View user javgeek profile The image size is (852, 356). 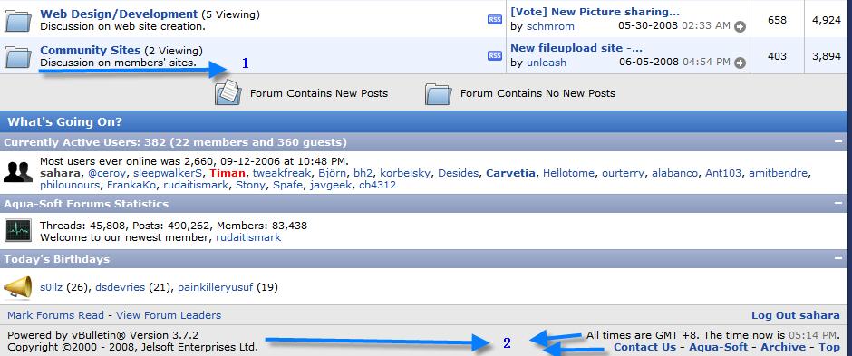[x=330, y=185]
